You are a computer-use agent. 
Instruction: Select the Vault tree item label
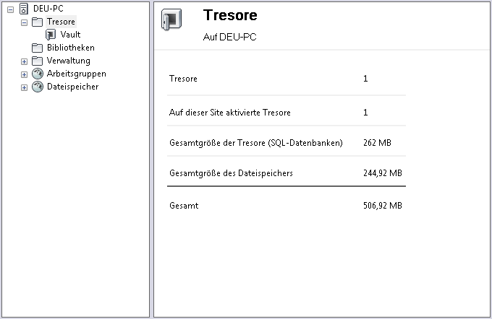[x=70, y=35]
